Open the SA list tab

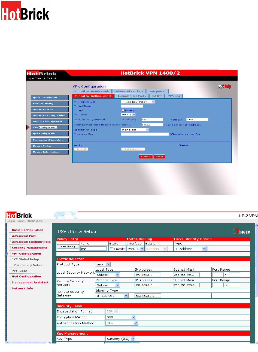157,96
